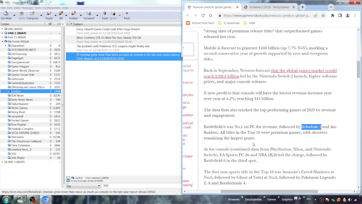
Task: Open the Configuration menu
Action: coord(51,8)
